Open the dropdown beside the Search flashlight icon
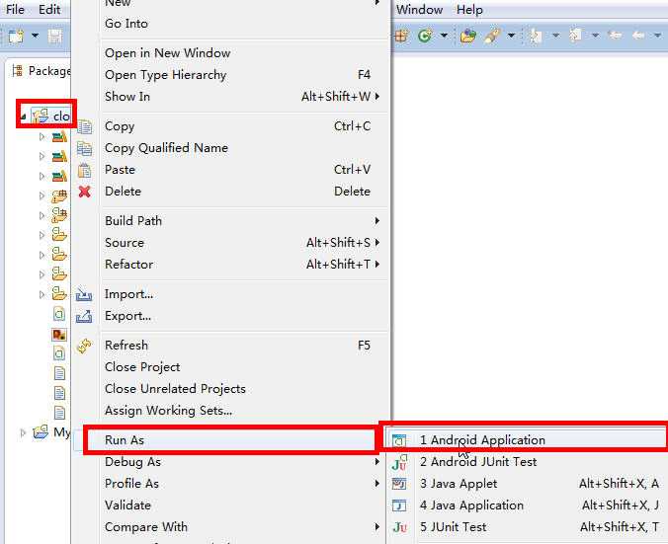The image size is (668, 544). [x=511, y=36]
